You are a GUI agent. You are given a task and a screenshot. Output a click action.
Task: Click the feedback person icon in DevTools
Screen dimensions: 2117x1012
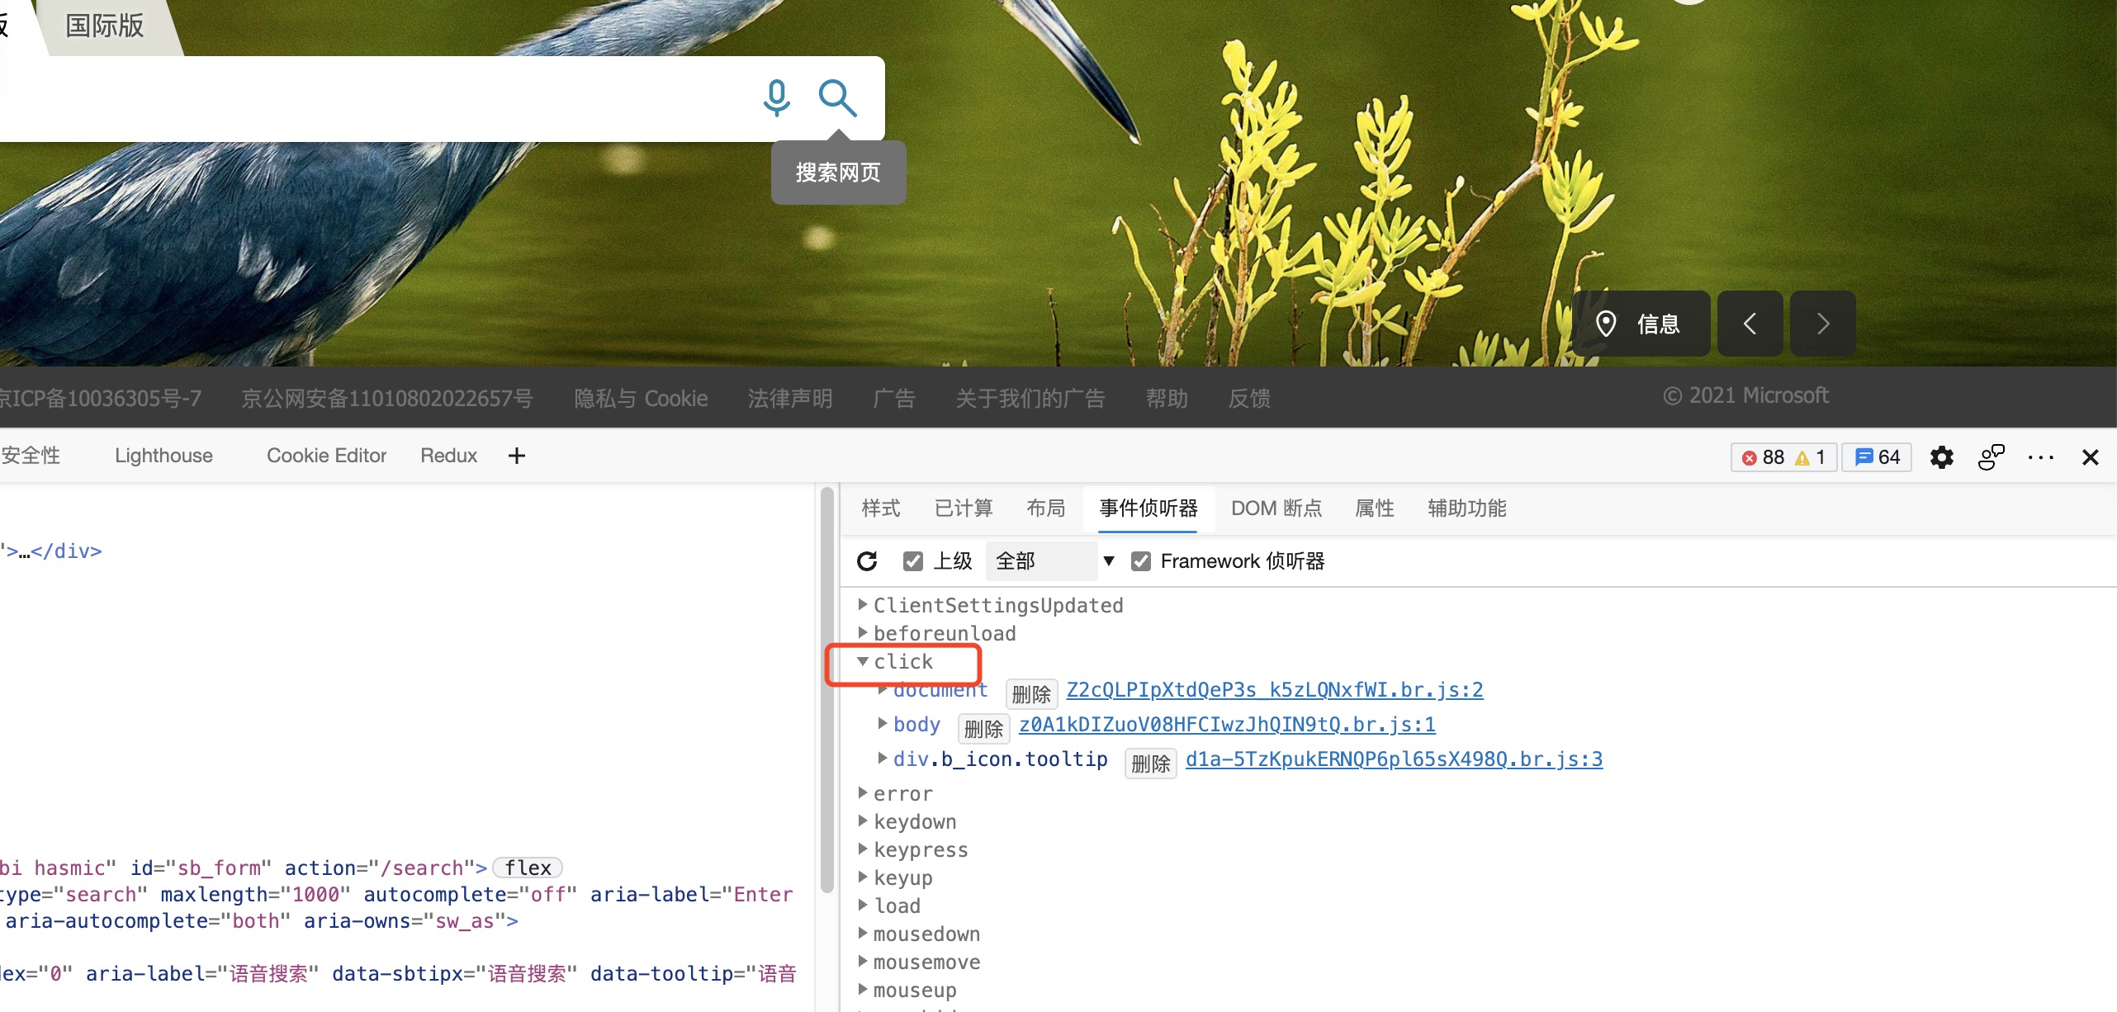pos(1991,456)
